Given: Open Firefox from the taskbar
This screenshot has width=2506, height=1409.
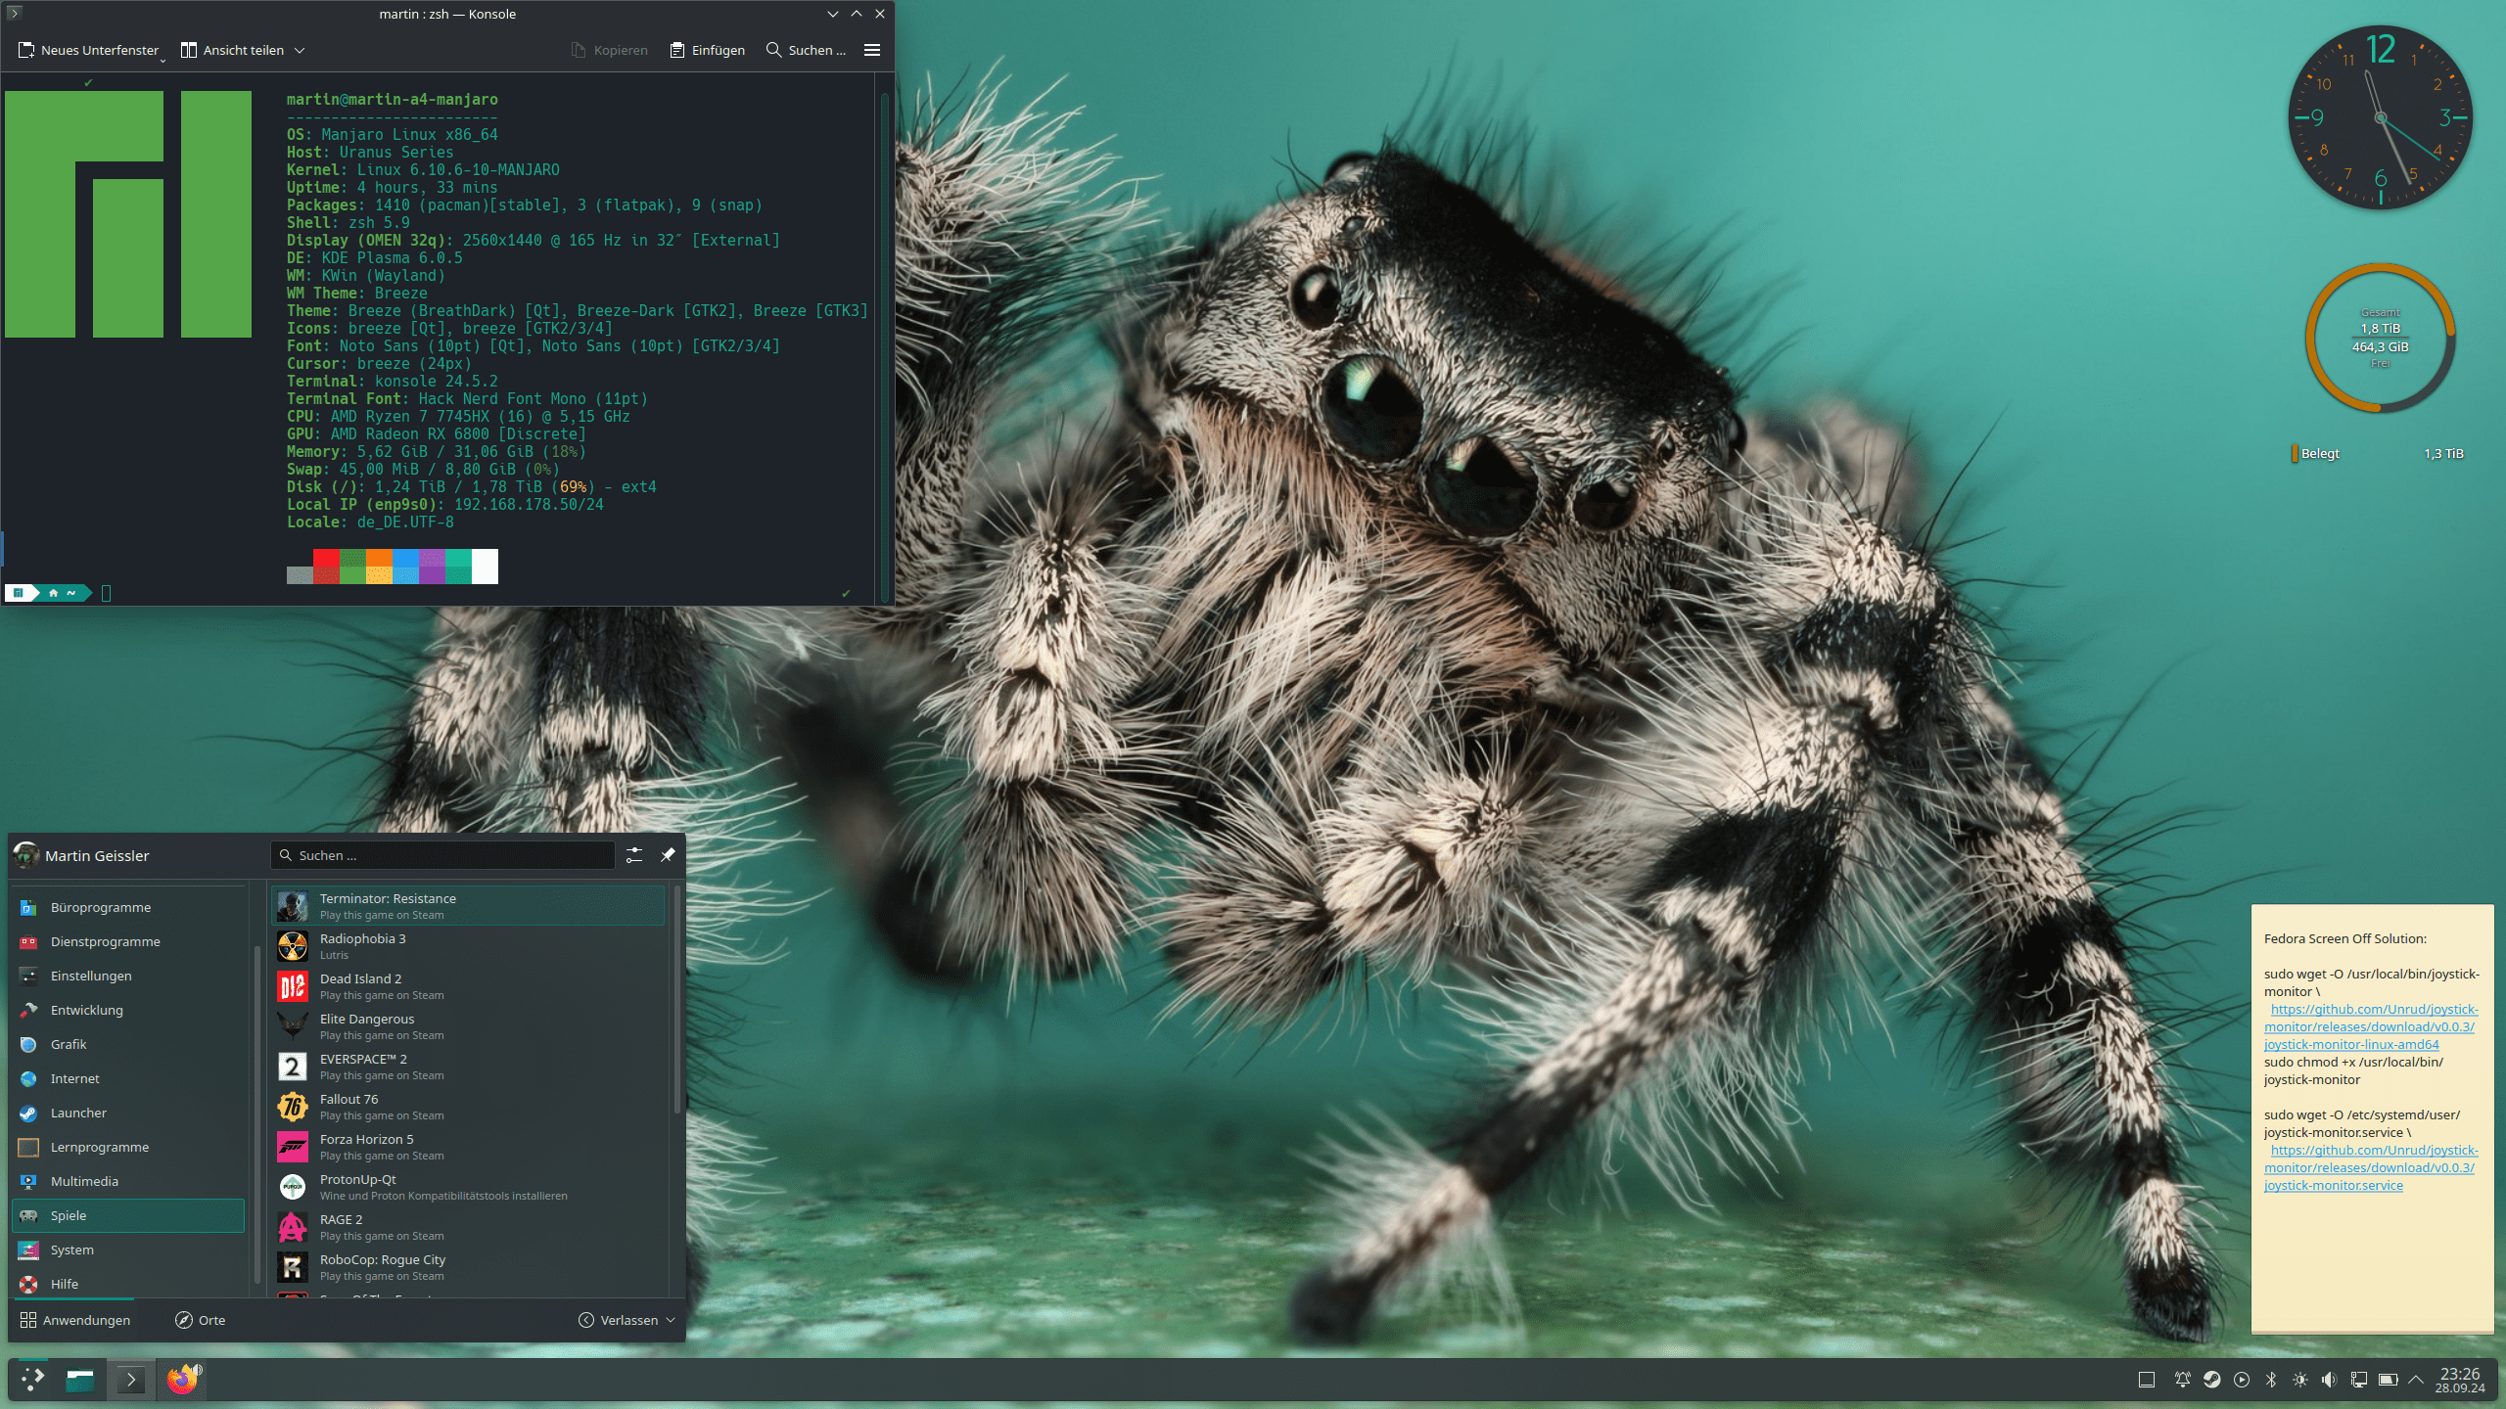Looking at the screenshot, I should [x=182, y=1380].
